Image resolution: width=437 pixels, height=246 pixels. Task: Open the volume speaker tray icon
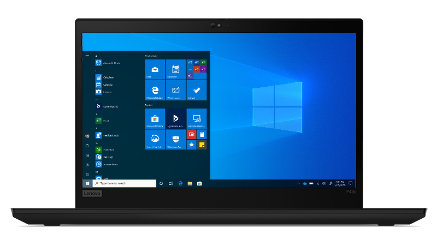324,183
